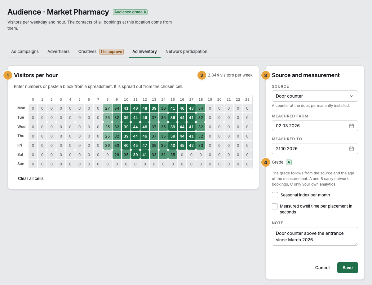Screen dimensions: 372x285
Task: Click hour 12 column header
Action: point(145,99)
